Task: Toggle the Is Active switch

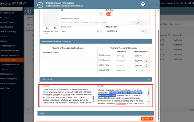Action: point(110,14)
